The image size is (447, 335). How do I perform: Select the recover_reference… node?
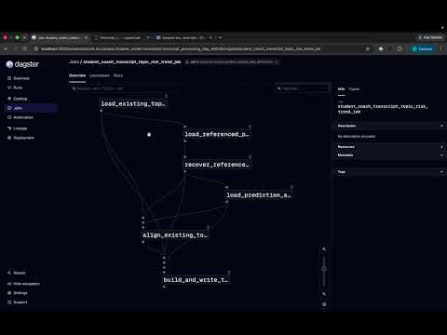point(217,165)
